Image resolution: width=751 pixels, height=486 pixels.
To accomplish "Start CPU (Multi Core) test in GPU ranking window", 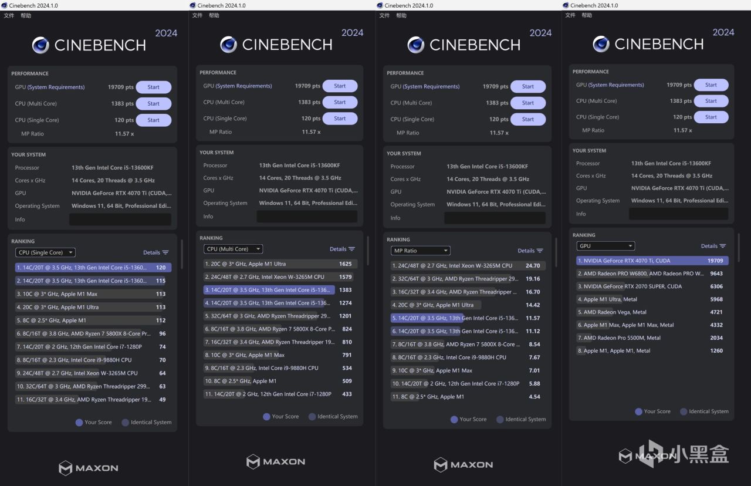I will pos(711,101).
